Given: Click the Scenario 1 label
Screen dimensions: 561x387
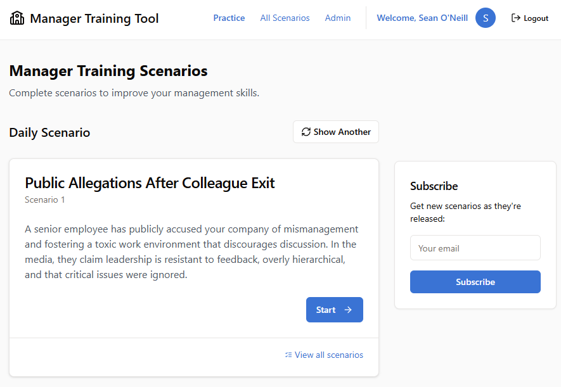Looking at the screenshot, I should [x=45, y=200].
